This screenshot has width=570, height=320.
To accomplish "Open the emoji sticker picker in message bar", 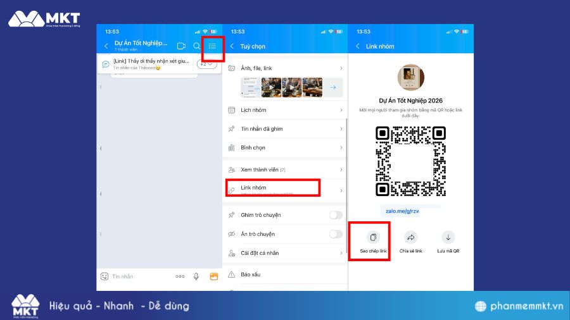I will [x=104, y=276].
